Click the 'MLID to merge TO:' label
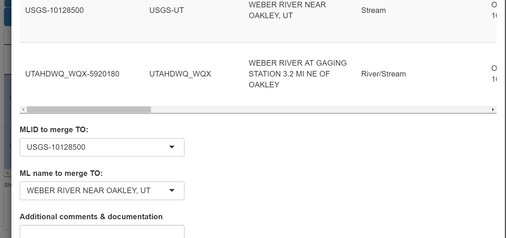This screenshot has width=506, height=238. [54, 130]
